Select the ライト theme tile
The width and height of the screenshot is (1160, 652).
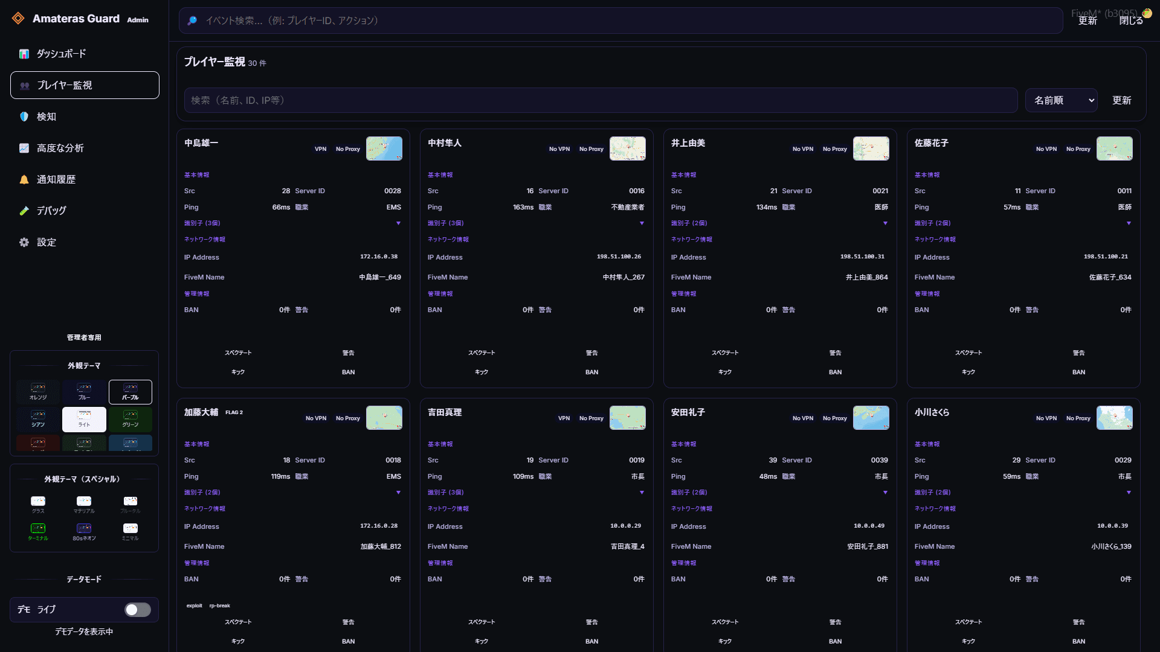click(84, 419)
